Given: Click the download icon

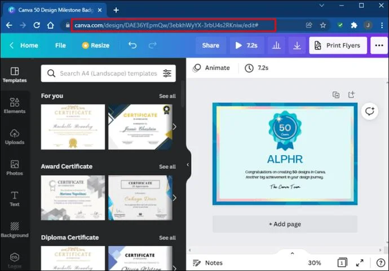Looking at the screenshot, I should pyautogui.click(x=297, y=46).
